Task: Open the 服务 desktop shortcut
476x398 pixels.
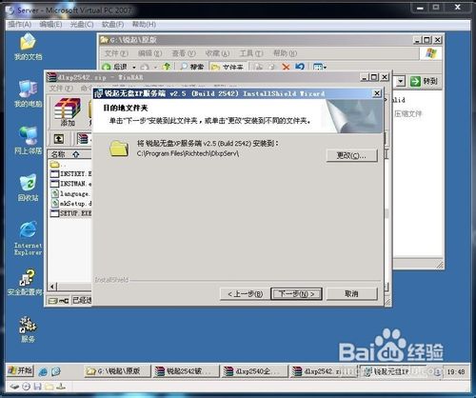Action: pos(28,329)
